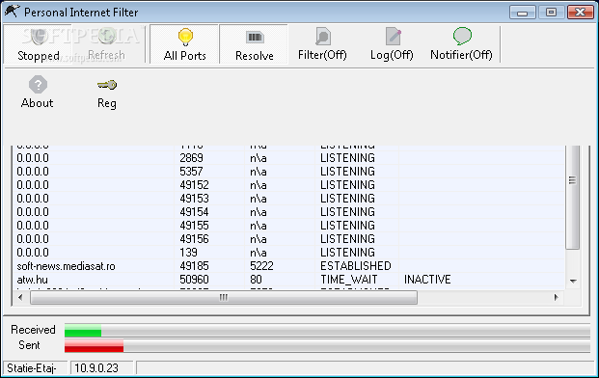Select the row with port 49152
Image resolution: width=599 pixels, height=378 pixels.
click(289, 185)
